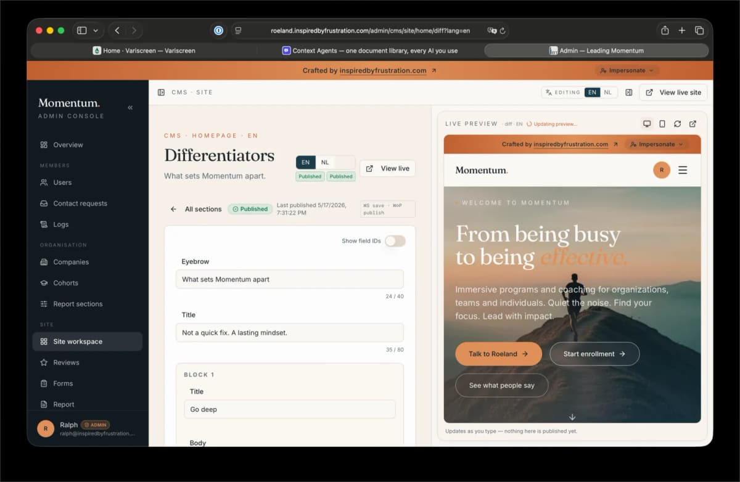Image resolution: width=740 pixels, height=482 pixels.
Task: Select NL in Differentiators language switch
Action: (325, 163)
